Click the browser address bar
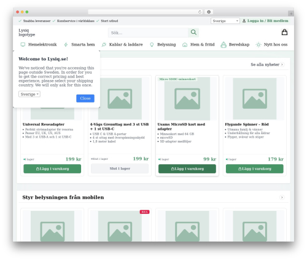Screen dimensions: 307x260 point(146,12)
